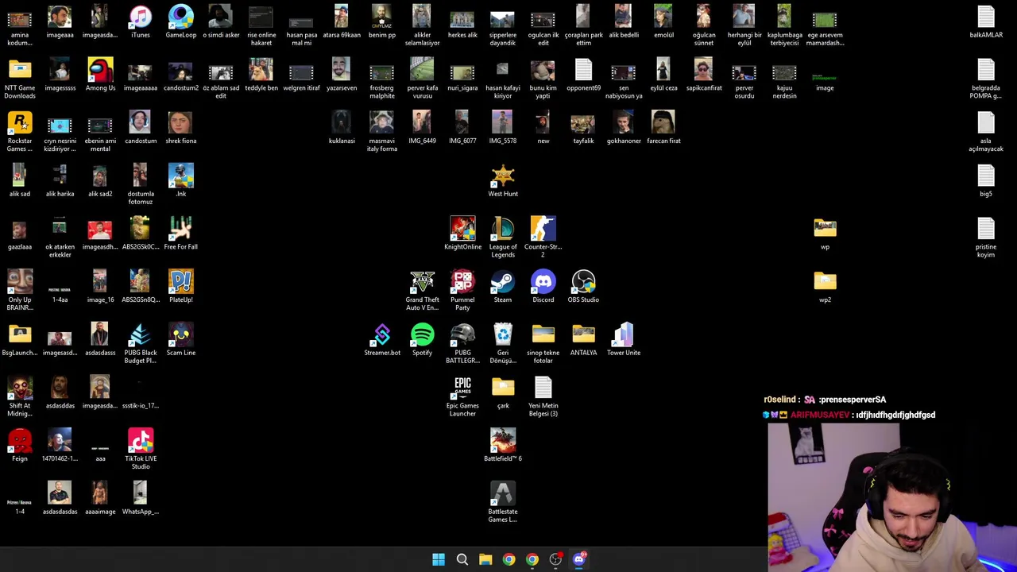Open Yeni Metin Belgesi (3) text file
This screenshot has height=572, width=1017.
pos(543,397)
